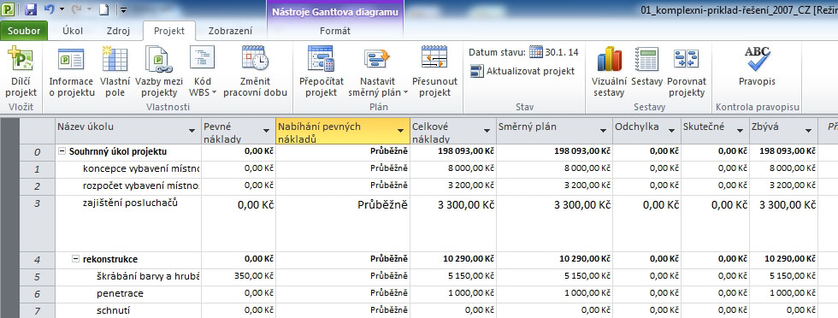The width and height of the screenshot is (838, 318).
Task: Click the Undo arrow icon
Action: tap(49, 9)
